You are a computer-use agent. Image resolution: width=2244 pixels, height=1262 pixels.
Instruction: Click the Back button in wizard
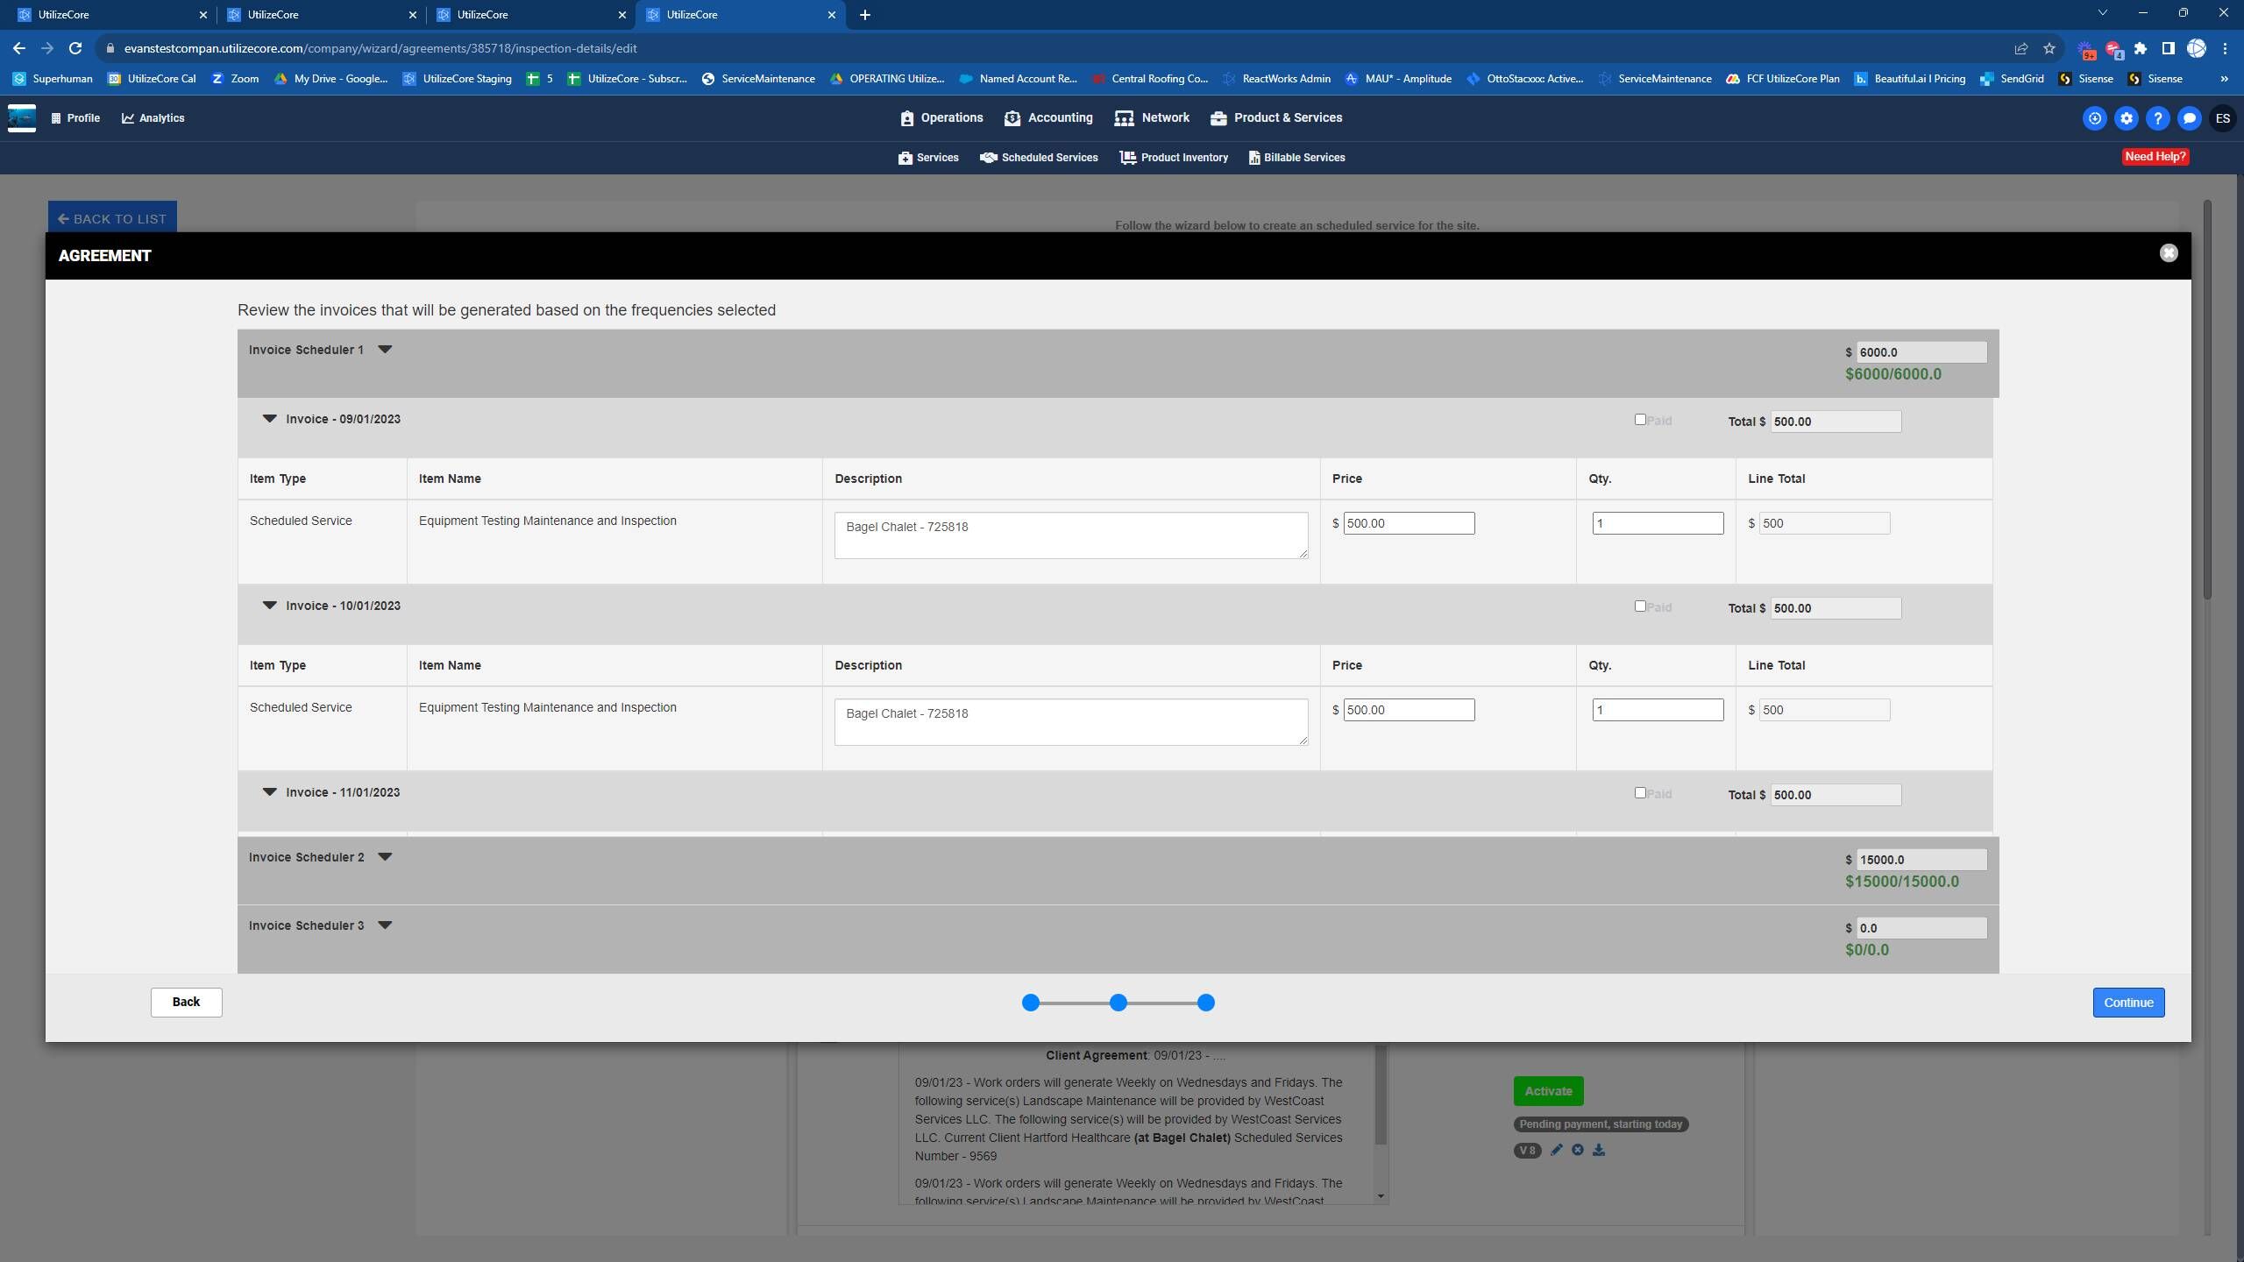pyautogui.click(x=186, y=1002)
